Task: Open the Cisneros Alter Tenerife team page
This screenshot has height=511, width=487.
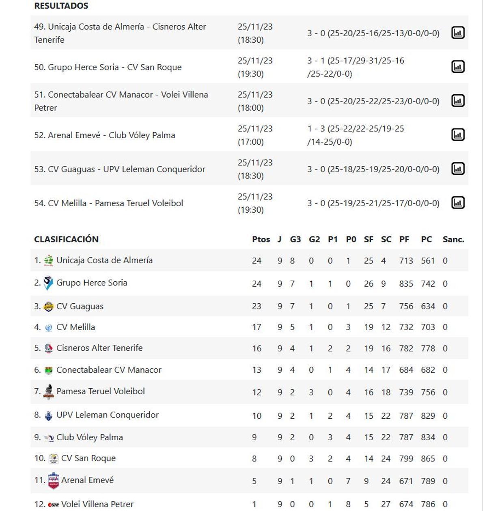Action: [x=99, y=348]
